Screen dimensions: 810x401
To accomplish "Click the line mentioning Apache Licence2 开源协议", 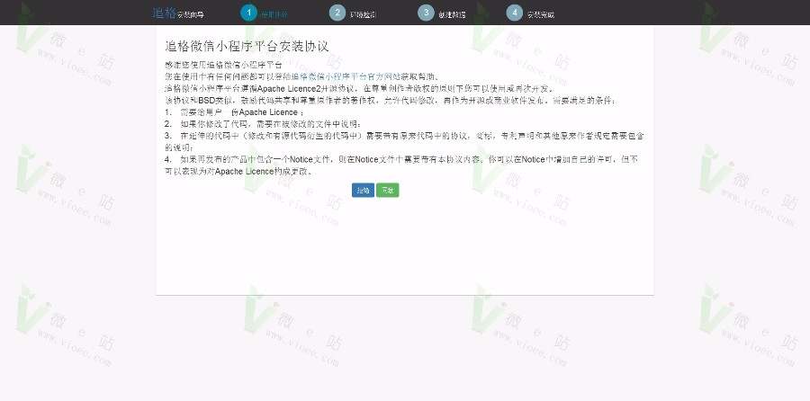I will click(359, 88).
